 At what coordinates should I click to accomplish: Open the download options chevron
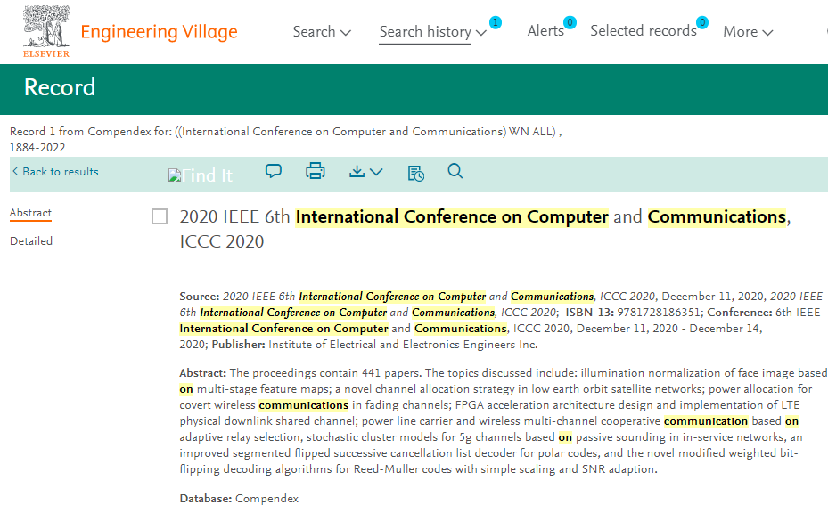tap(376, 172)
